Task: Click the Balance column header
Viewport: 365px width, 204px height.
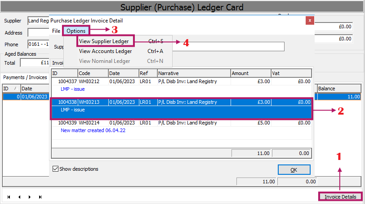Action: pos(339,89)
